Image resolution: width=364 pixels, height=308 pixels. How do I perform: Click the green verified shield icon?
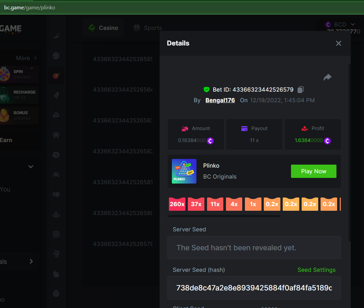207,90
